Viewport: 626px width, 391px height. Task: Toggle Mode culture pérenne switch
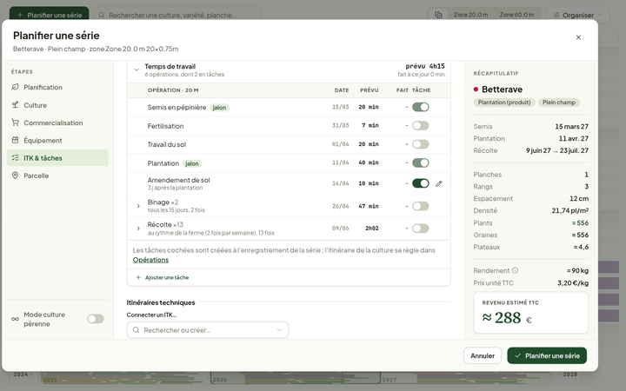[96, 319]
